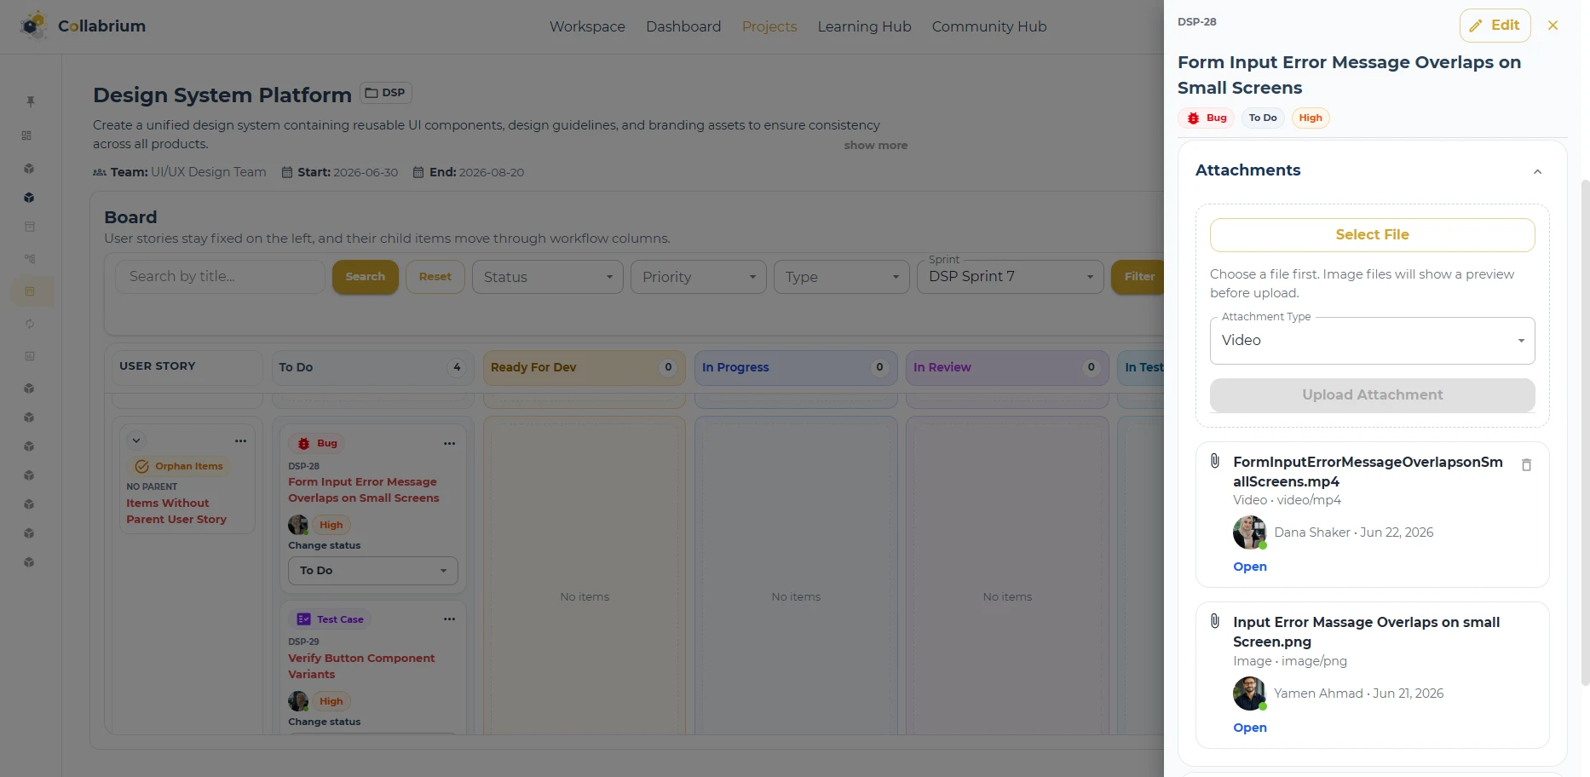This screenshot has width=1590, height=777.
Task: Open the three-dot menu on the Orphan Items card
Action: (240, 440)
